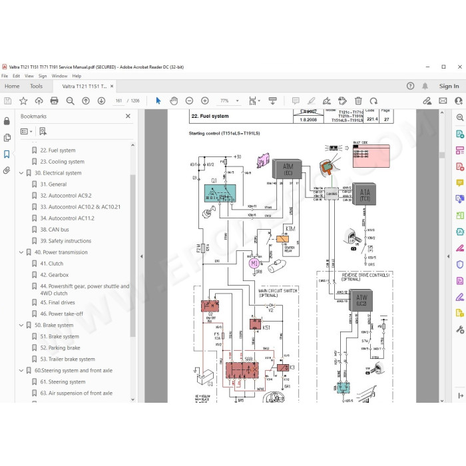
Task: Close the Valtra T121 document tab
Action: point(112,86)
